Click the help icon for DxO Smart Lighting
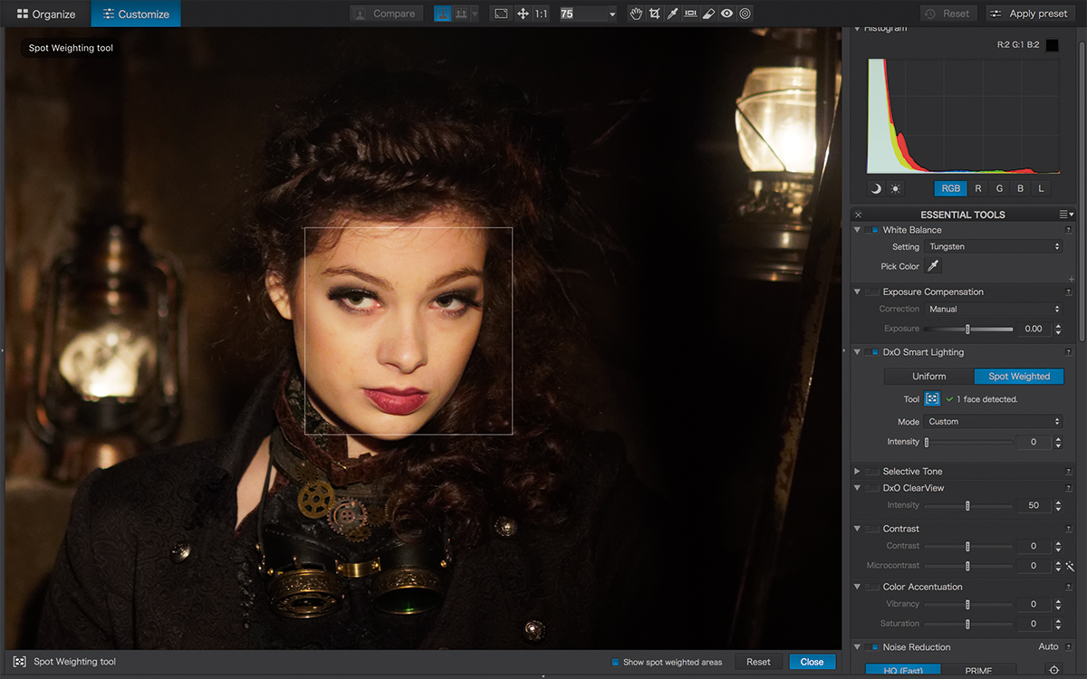 [1069, 352]
